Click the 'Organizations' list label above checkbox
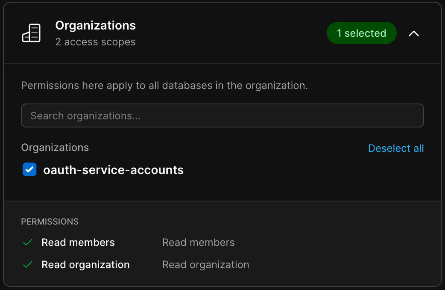The width and height of the screenshot is (445, 290). (x=55, y=148)
